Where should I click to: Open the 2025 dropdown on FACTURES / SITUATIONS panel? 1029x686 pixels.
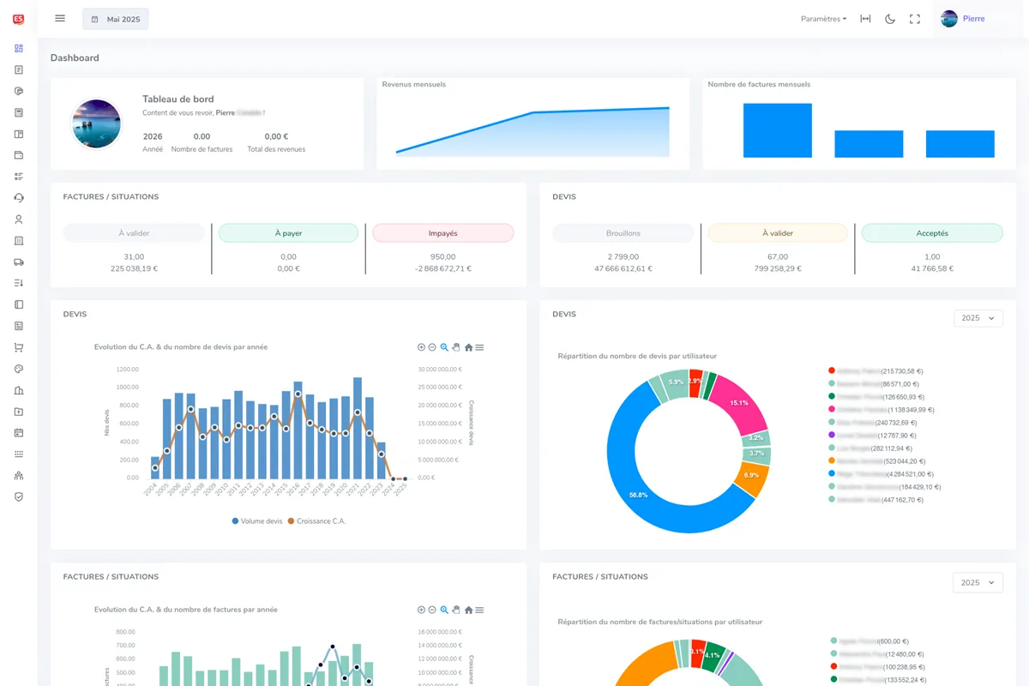978,582
